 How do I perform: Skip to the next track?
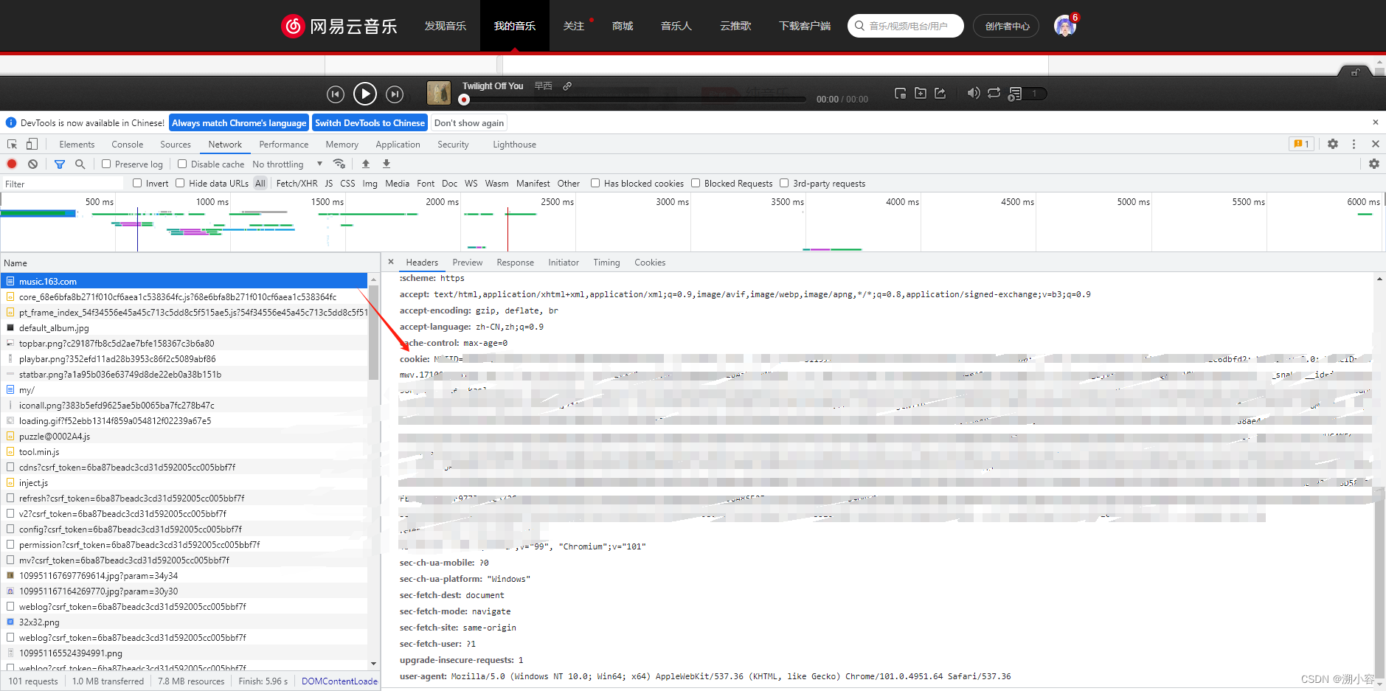click(395, 94)
